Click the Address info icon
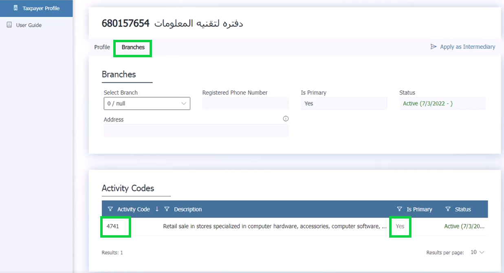504x273 pixels. [286, 119]
